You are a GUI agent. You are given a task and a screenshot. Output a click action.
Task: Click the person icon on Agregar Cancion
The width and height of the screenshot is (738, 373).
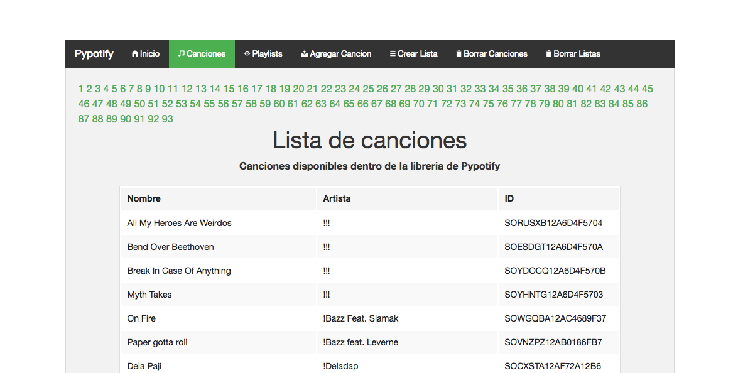pyautogui.click(x=303, y=53)
